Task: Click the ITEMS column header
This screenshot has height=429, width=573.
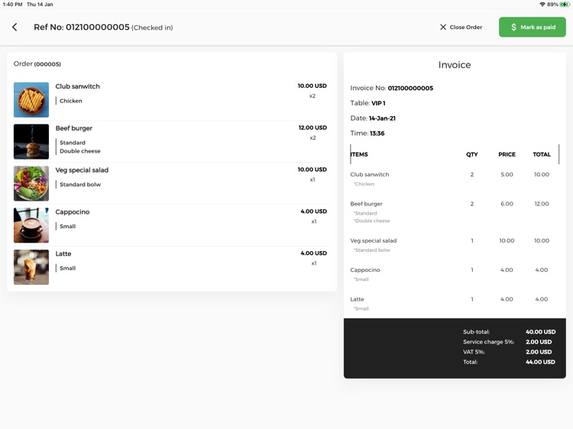Action: point(359,154)
